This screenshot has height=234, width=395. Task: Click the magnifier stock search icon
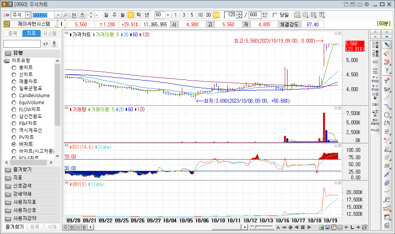(65, 15)
